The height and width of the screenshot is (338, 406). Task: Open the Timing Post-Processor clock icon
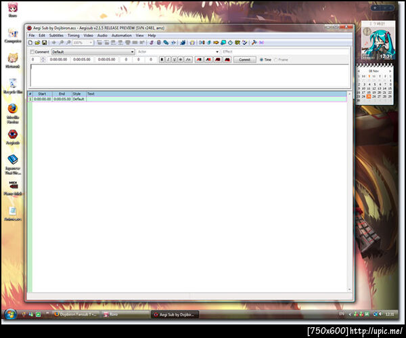[230, 43]
